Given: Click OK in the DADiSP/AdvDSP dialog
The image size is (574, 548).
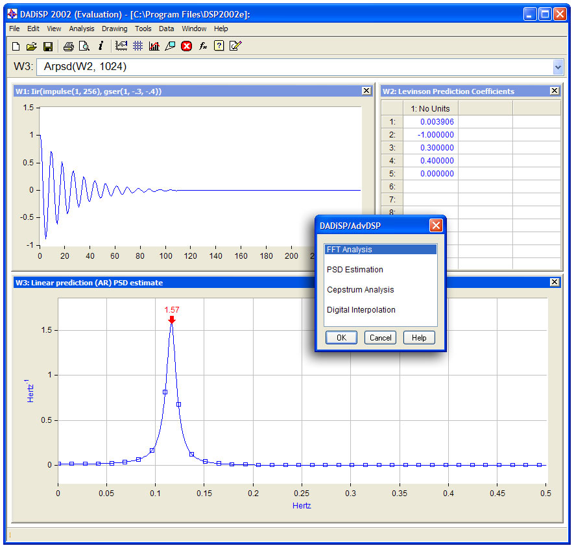Looking at the screenshot, I should click(x=342, y=337).
